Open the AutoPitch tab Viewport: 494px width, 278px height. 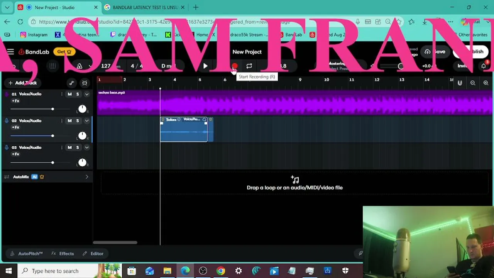click(26, 254)
